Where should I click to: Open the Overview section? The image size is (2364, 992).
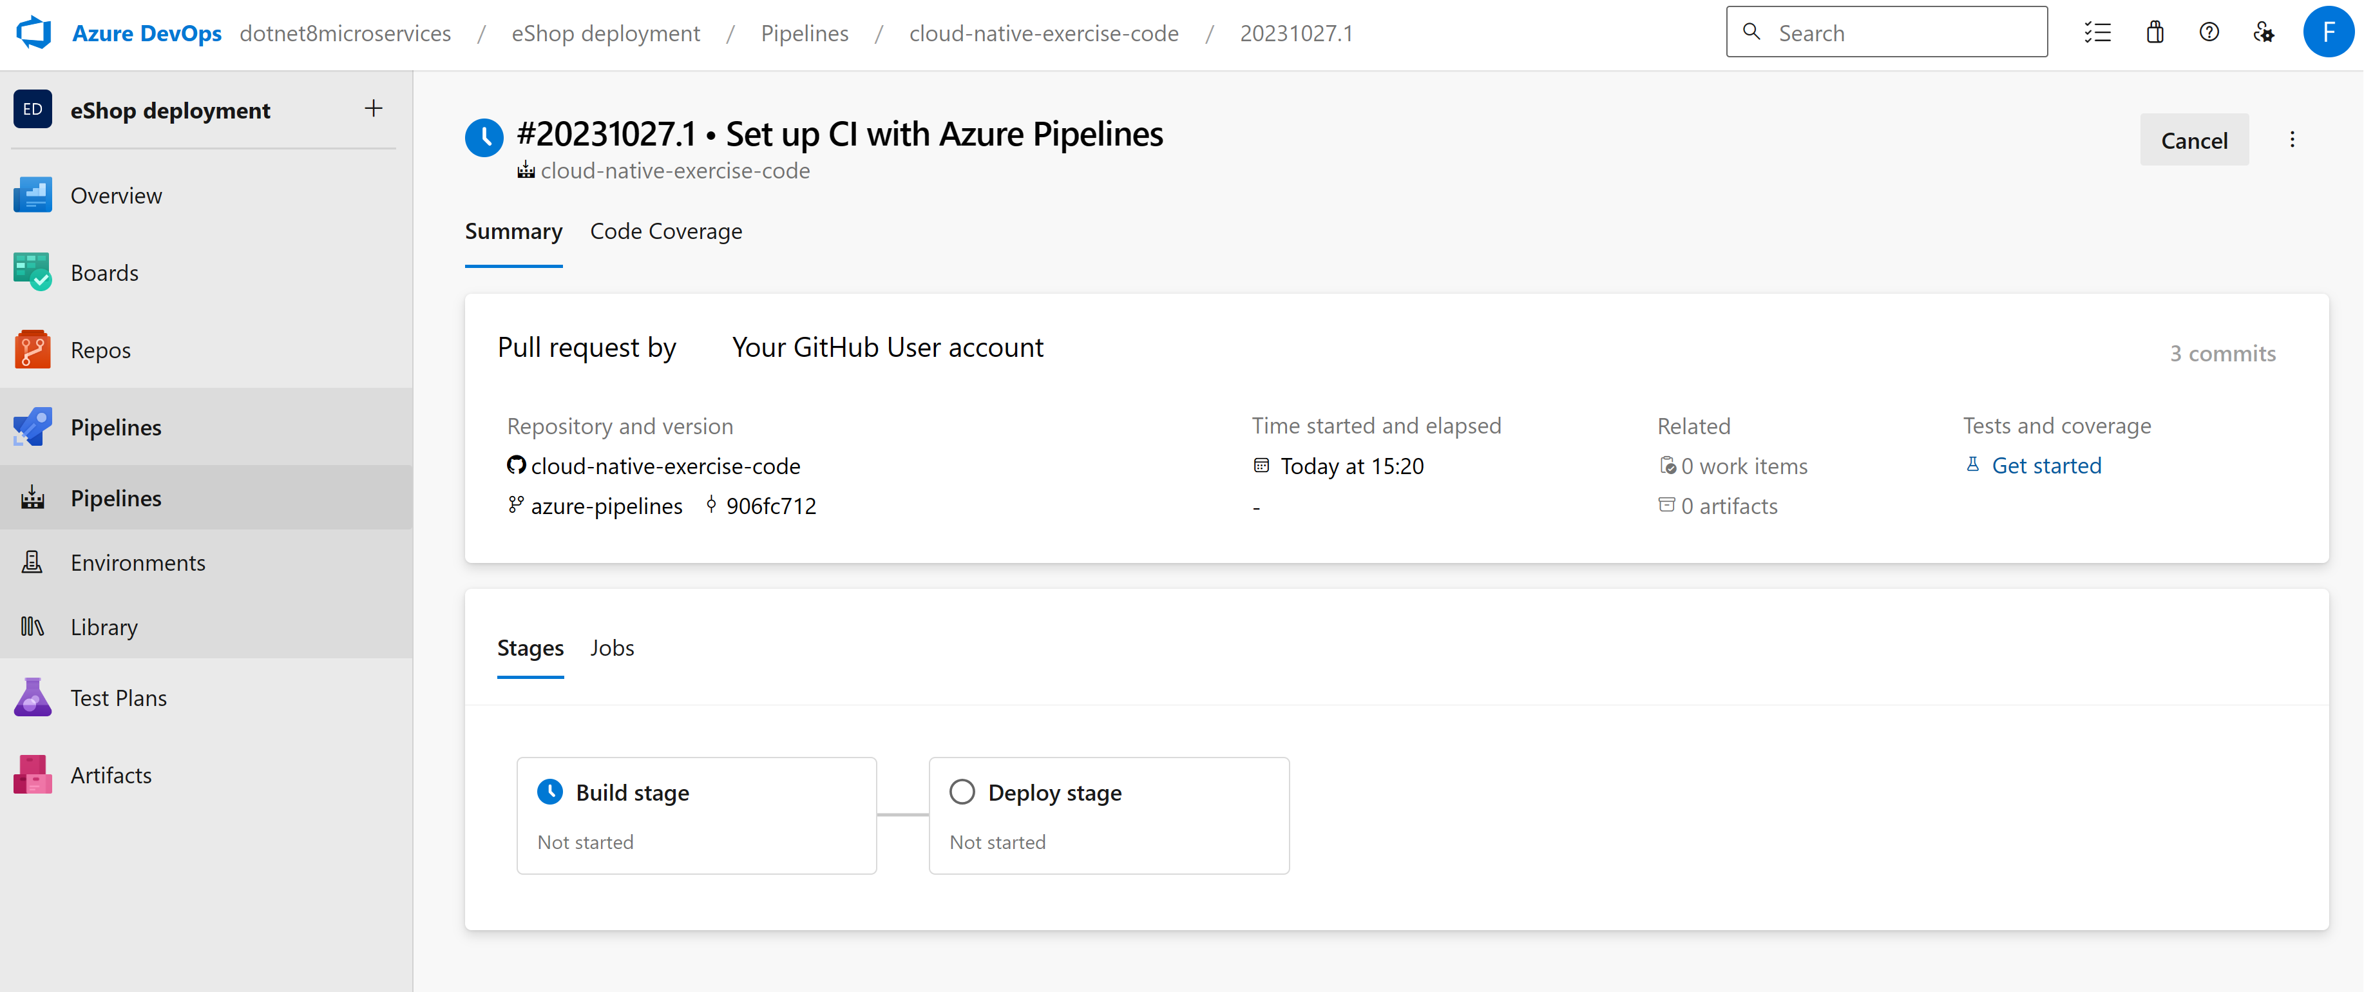click(116, 195)
